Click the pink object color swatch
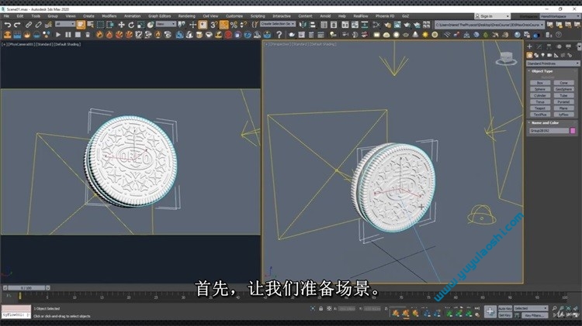 click(x=573, y=131)
